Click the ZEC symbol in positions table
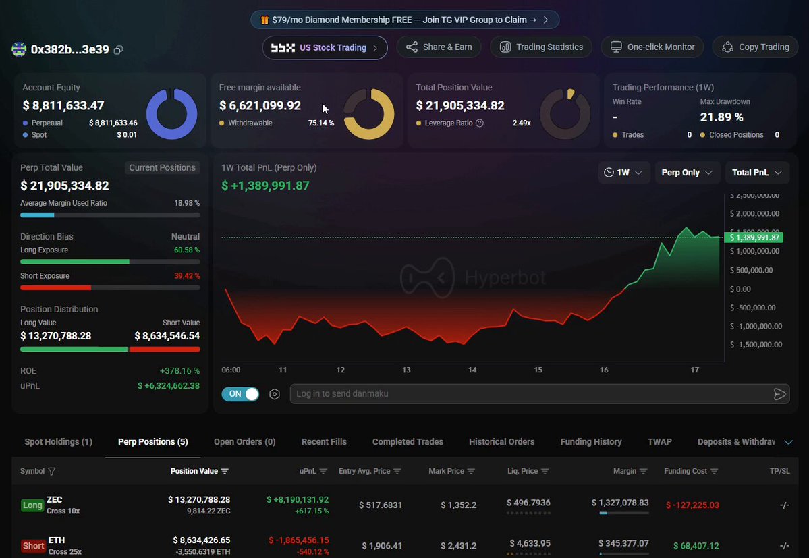The width and height of the screenshot is (809, 558). coord(55,500)
